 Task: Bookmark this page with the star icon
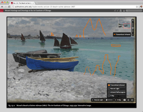click(x=137, y=7)
